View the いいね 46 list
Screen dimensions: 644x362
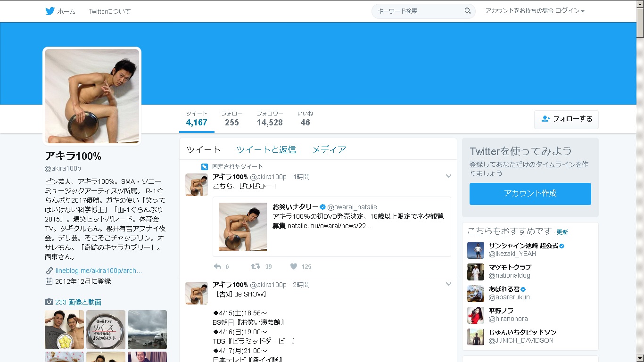click(x=305, y=119)
